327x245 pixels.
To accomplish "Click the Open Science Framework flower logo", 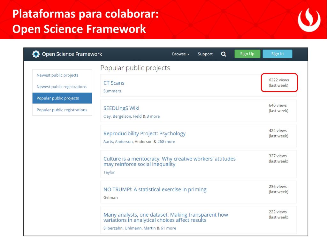I will tap(36, 54).
